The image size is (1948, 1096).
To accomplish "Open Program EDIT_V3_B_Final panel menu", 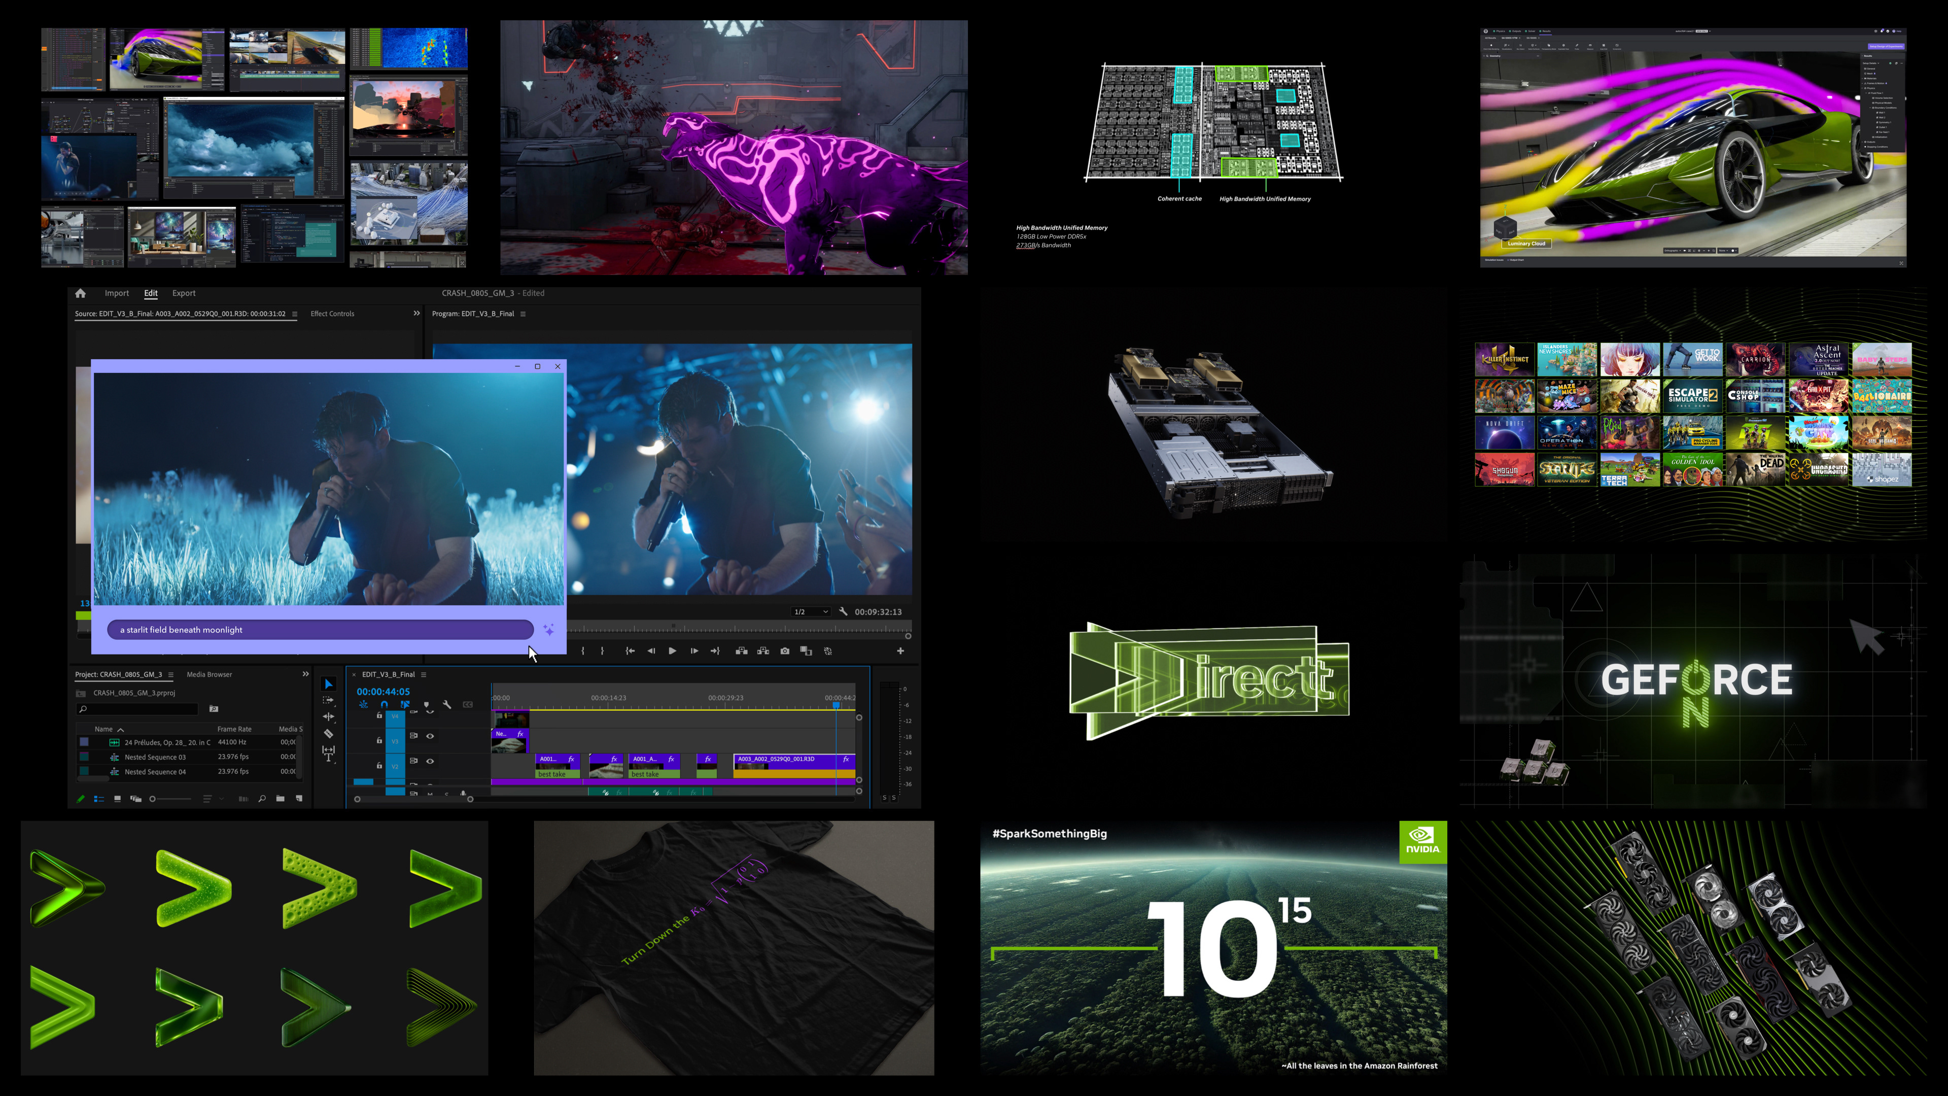I will [x=523, y=314].
